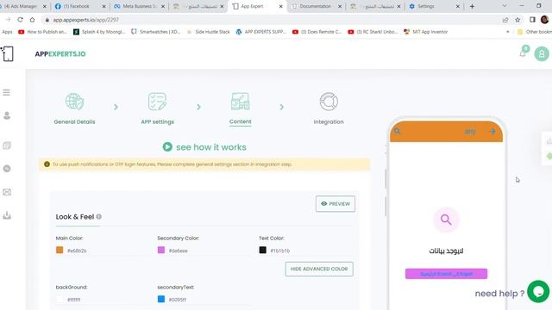Viewport: 552px width, 310px height.
Task: Click magnifier circle in phone preview
Action: [446, 220]
